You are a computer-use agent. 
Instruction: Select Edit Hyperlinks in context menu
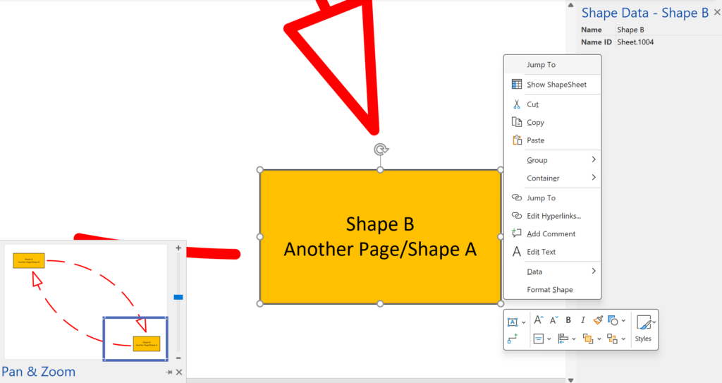pos(553,216)
